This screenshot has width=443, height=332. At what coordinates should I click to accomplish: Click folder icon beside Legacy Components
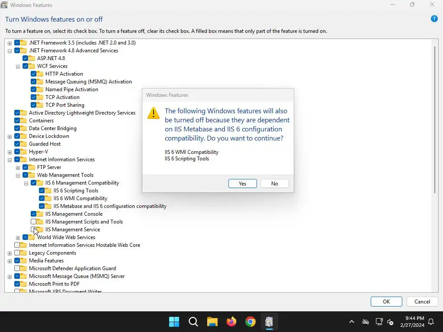coord(24,253)
